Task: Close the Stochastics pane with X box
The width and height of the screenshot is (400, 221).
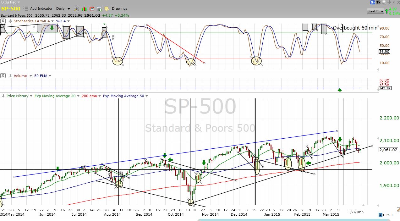Action: coord(3,21)
